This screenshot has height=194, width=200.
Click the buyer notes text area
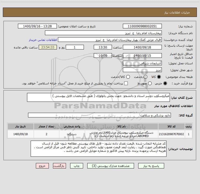click(x=98, y=149)
